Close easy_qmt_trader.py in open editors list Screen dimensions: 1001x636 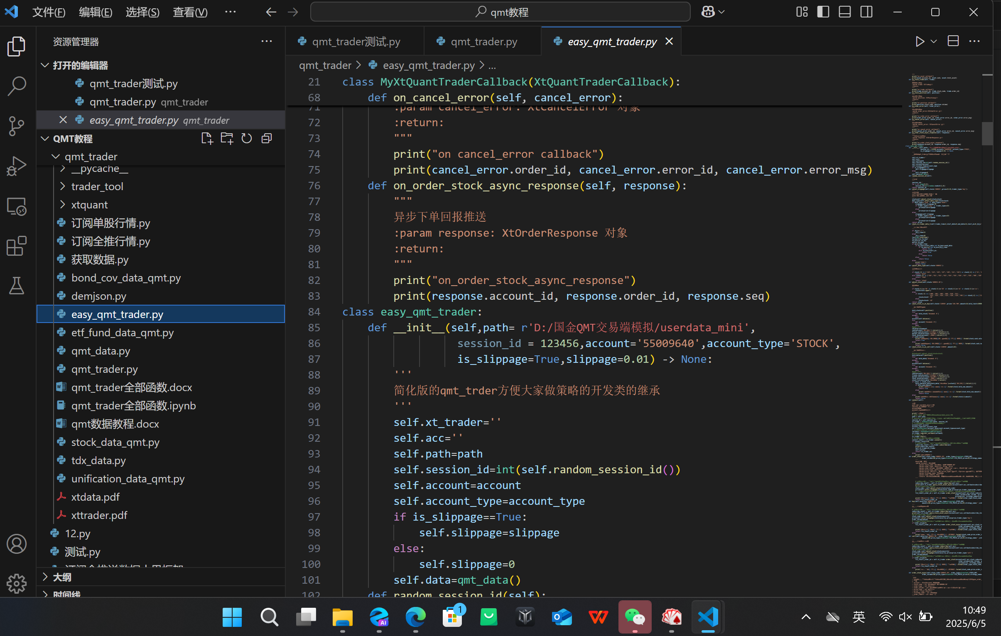63,120
